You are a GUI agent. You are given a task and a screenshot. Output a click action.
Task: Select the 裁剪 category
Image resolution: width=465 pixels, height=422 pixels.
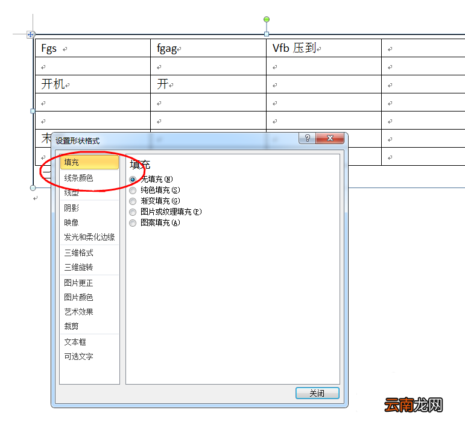pos(89,326)
